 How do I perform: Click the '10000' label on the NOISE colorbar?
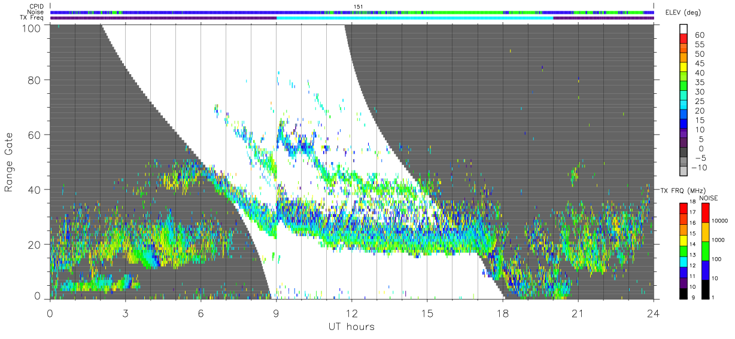tap(721, 221)
